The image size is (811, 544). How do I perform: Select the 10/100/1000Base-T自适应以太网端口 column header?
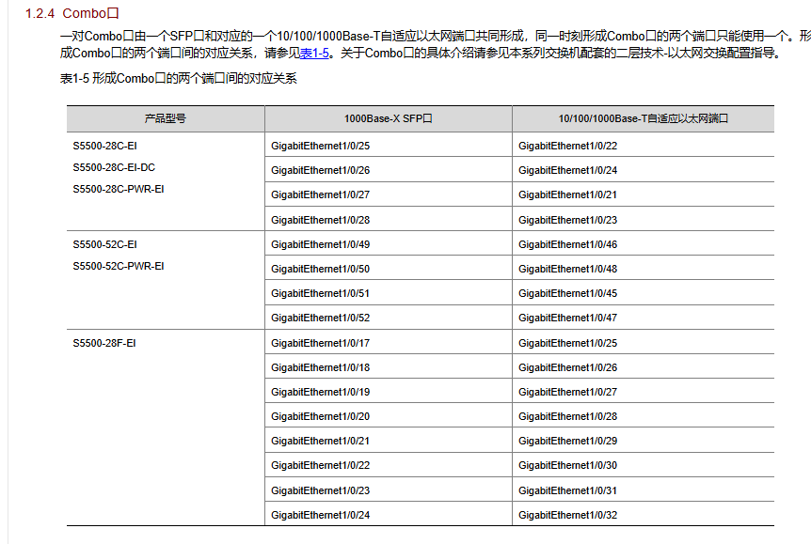[643, 119]
